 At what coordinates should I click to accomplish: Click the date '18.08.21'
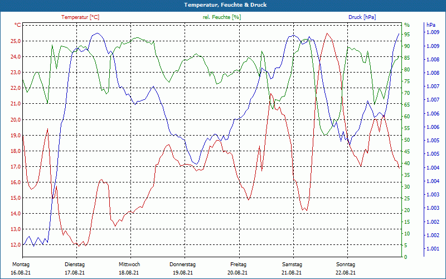point(129,273)
